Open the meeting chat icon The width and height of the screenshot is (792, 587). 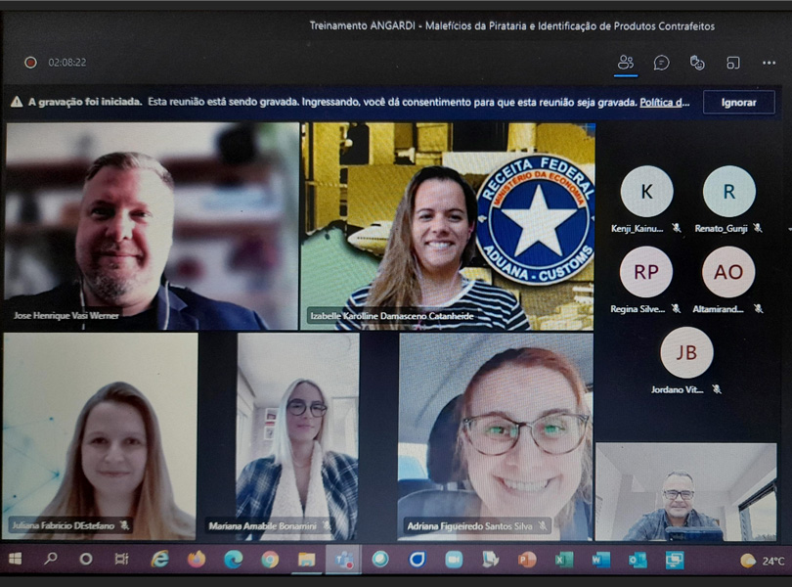click(661, 63)
